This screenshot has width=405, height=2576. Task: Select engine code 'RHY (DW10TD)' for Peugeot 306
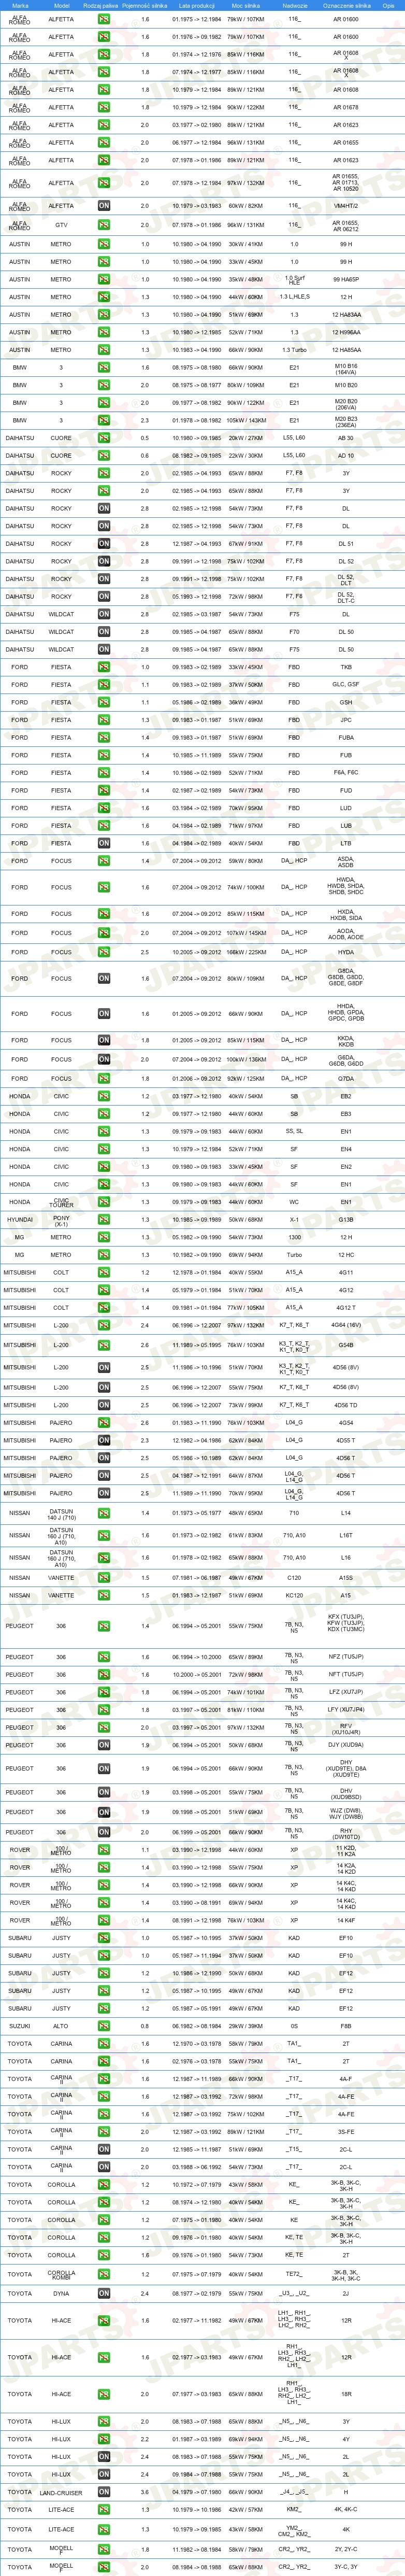pos(346,1833)
